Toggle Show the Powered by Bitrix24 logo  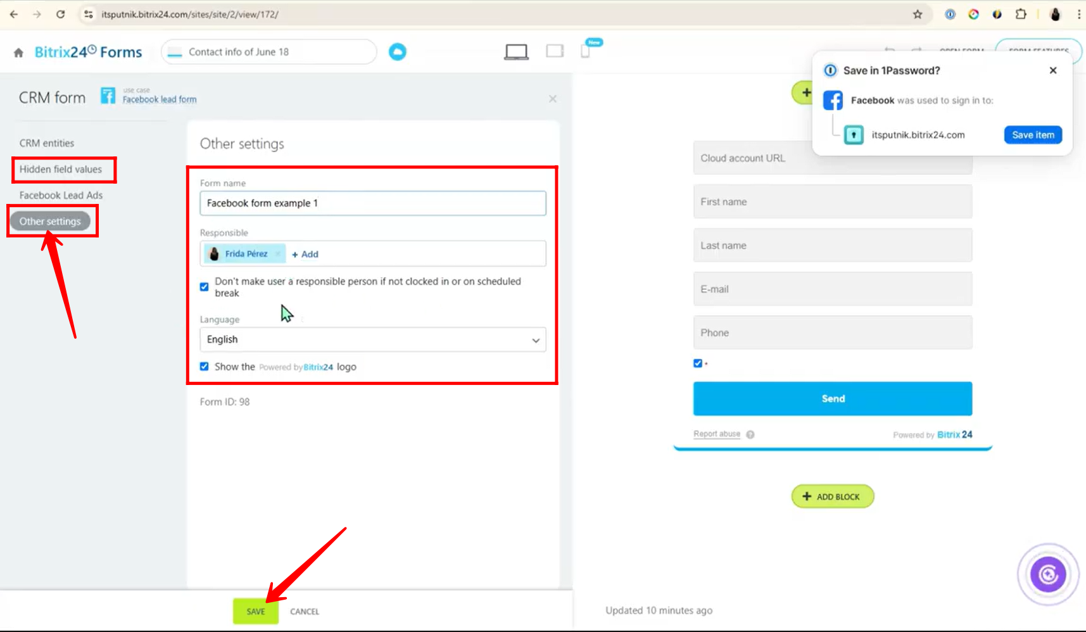[205, 367]
